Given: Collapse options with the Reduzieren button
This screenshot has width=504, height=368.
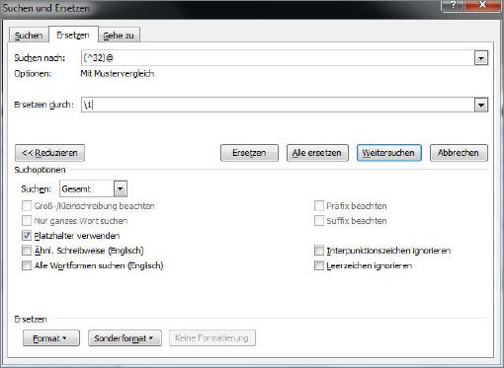Looking at the screenshot, I should pyautogui.click(x=49, y=153).
